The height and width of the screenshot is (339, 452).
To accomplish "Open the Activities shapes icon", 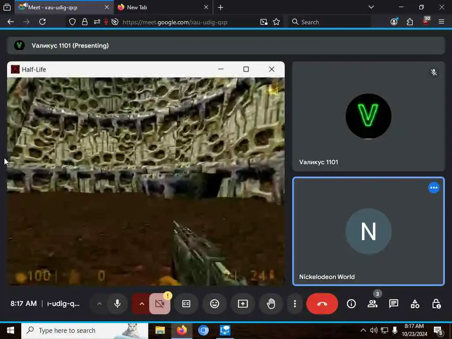I will (x=415, y=304).
